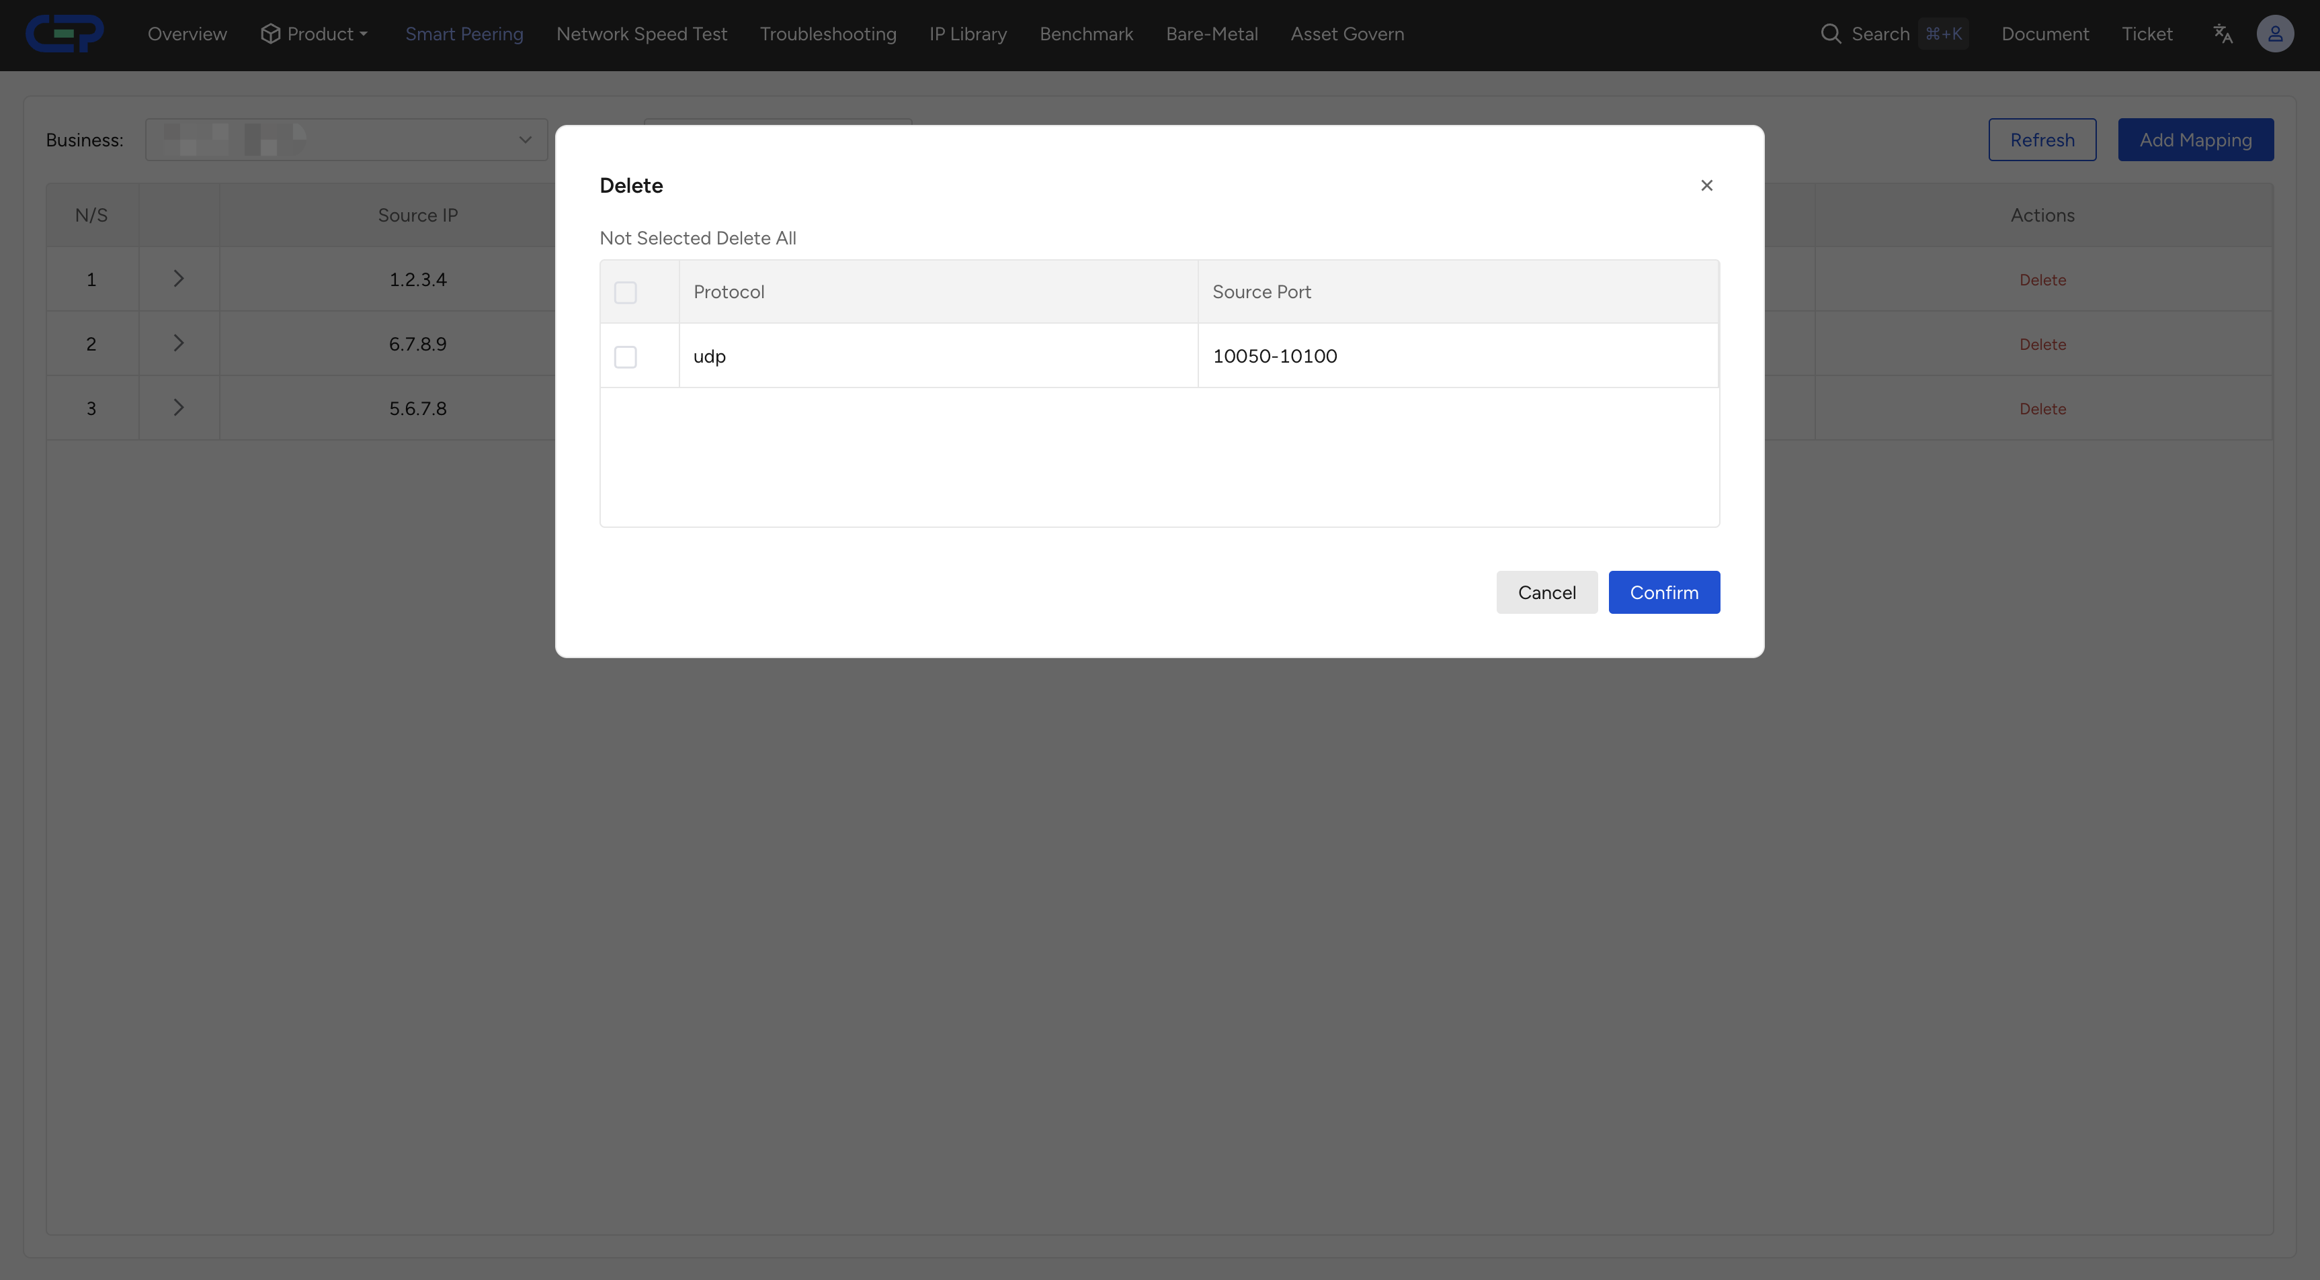Cancel the Delete dialog
The width and height of the screenshot is (2320, 1280).
[x=1547, y=592]
